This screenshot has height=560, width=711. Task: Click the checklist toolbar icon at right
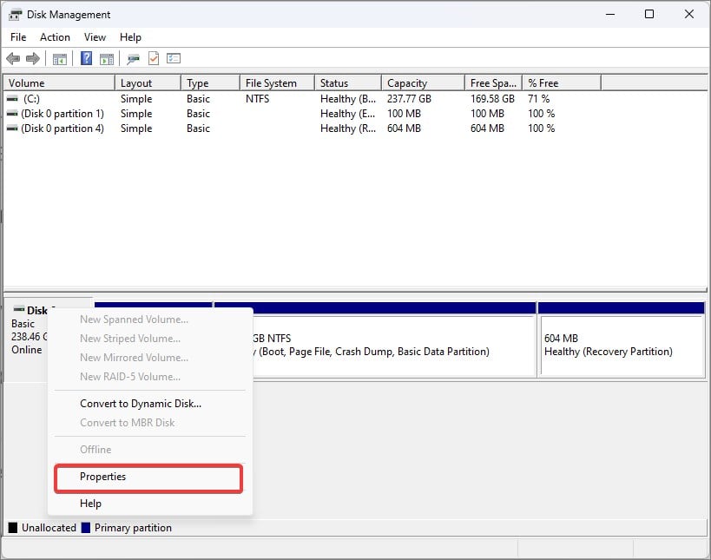point(174,59)
